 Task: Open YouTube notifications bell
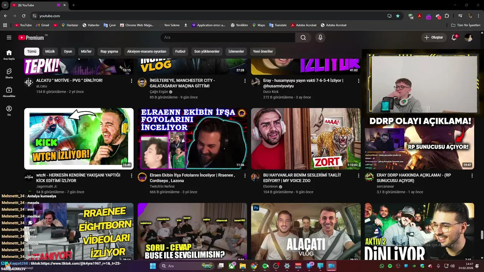click(454, 37)
